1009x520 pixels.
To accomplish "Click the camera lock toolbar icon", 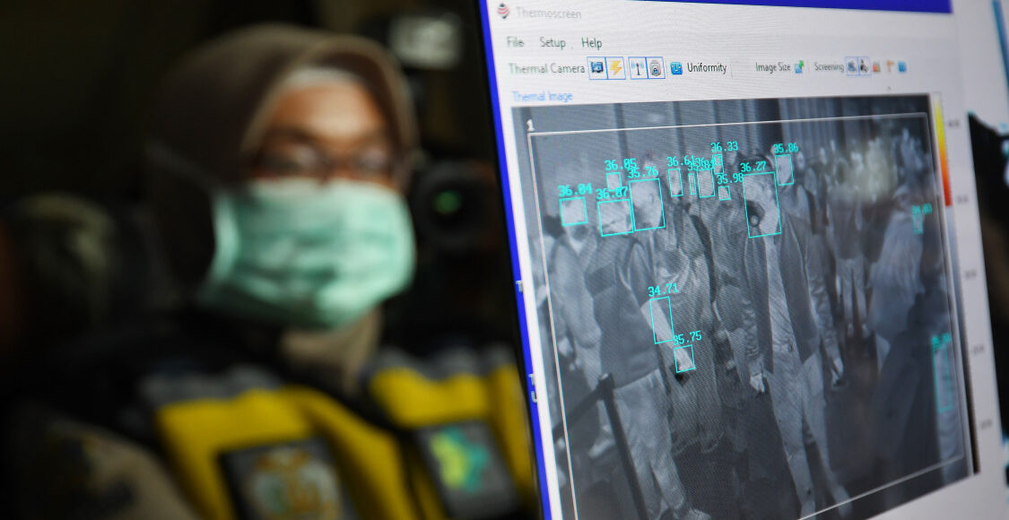I will [x=655, y=67].
